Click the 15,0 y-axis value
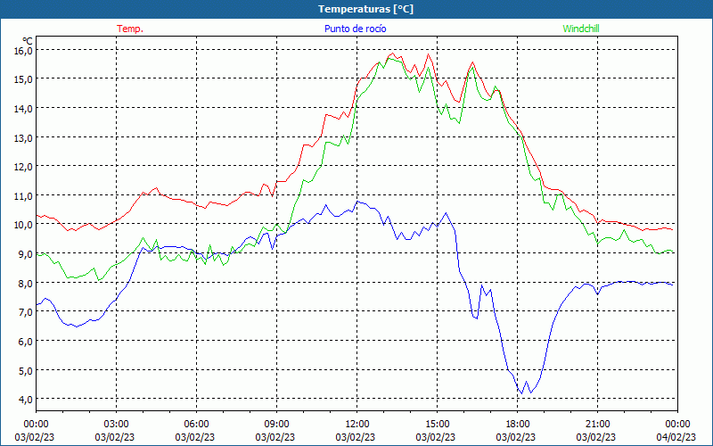This screenshot has width=713, height=446. pyautogui.click(x=23, y=79)
